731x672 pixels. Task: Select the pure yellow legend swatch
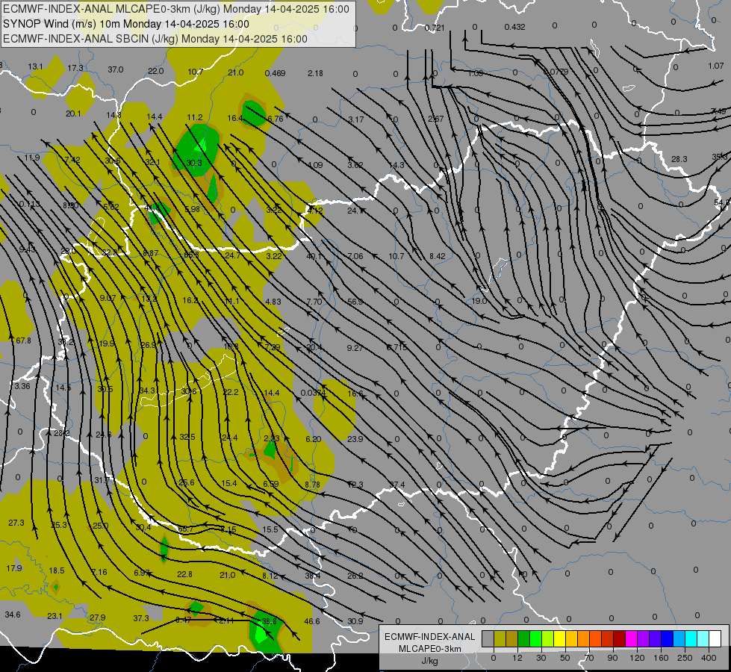point(559,639)
